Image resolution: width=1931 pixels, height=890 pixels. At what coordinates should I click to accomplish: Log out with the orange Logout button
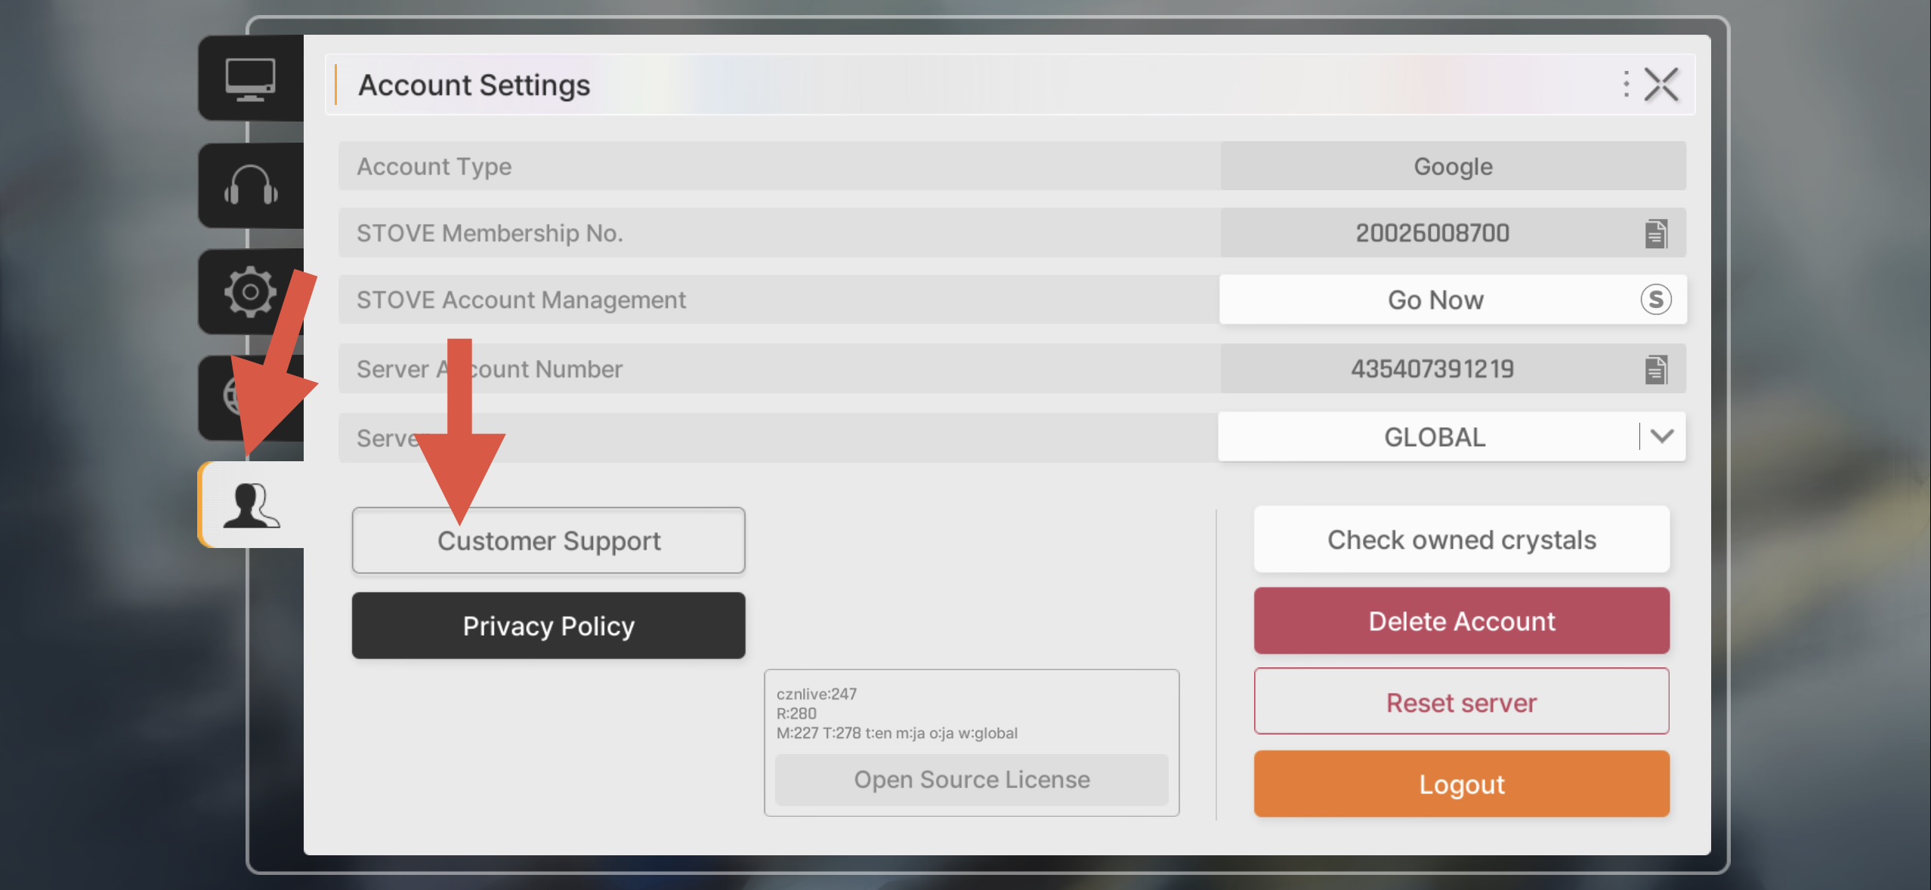[x=1461, y=784]
